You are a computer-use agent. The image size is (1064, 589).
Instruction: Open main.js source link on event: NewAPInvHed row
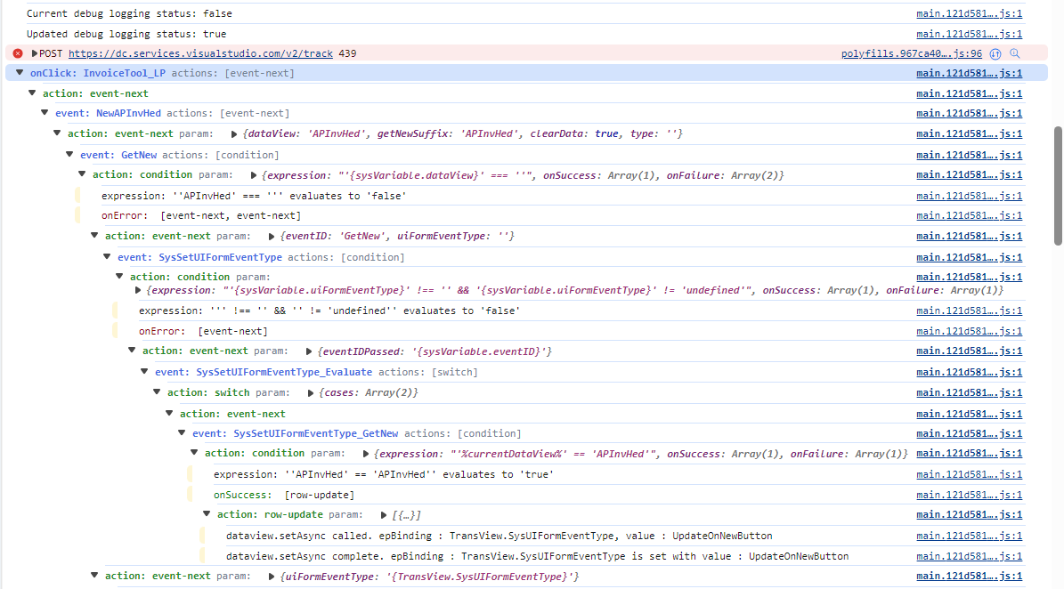point(969,113)
